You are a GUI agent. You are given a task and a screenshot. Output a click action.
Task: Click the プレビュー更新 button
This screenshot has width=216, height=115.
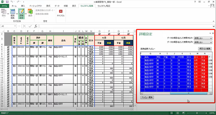click(147, 97)
